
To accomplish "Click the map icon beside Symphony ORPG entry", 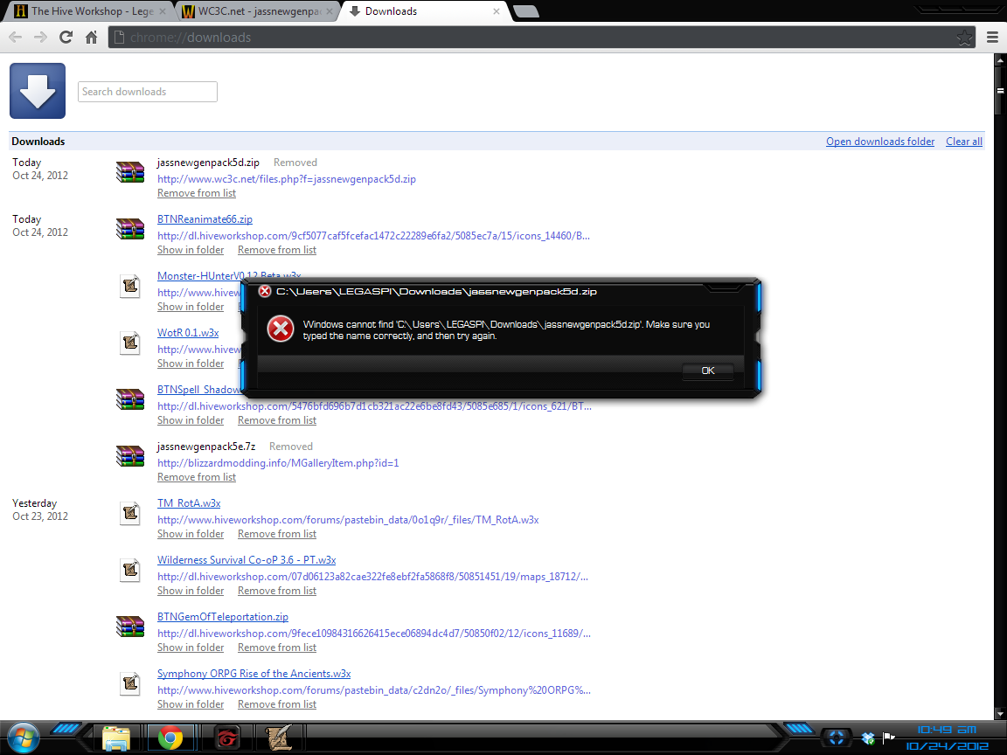I will tap(130, 683).
